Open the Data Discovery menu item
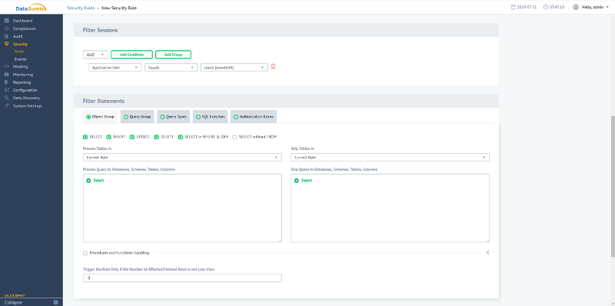The height and width of the screenshot is (306, 615). click(26, 98)
